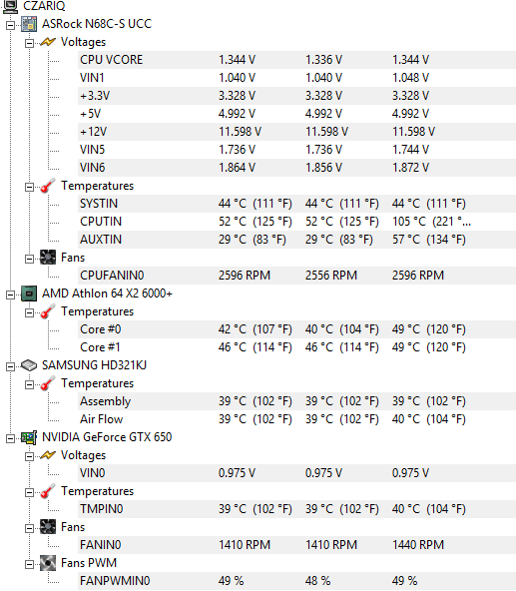Click the lightning Voltages icon under NVIDIA GeForce
This screenshot has width=516, height=591.
[48, 455]
